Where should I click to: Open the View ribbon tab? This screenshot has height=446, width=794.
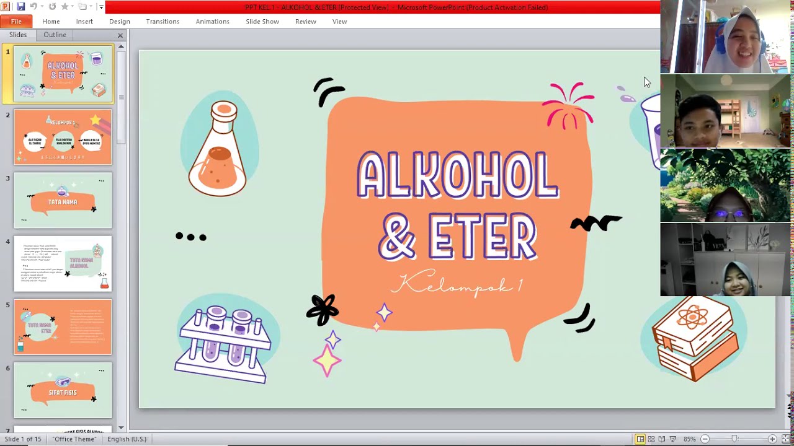(339, 22)
